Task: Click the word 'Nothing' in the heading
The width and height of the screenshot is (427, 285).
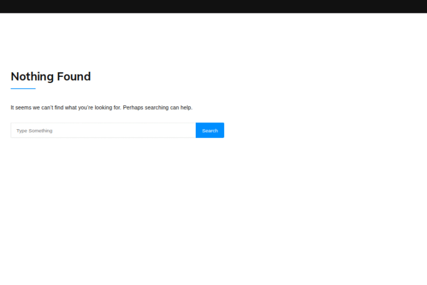Action: [32, 77]
